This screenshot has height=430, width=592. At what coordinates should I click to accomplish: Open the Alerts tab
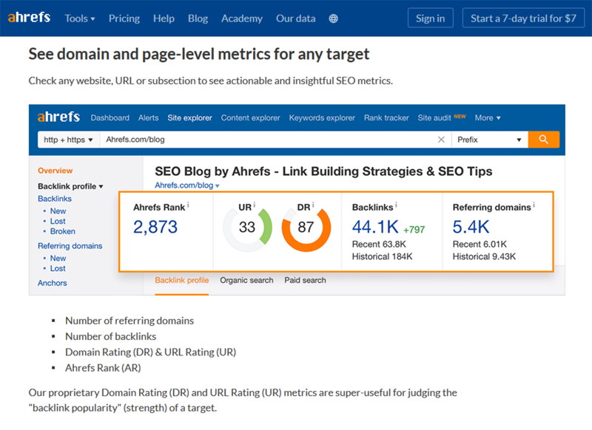[149, 118]
